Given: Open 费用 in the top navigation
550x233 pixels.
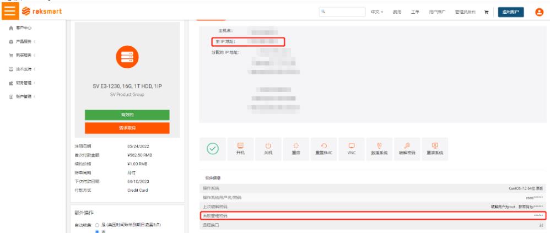Looking at the screenshot, I should pyautogui.click(x=397, y=12).
